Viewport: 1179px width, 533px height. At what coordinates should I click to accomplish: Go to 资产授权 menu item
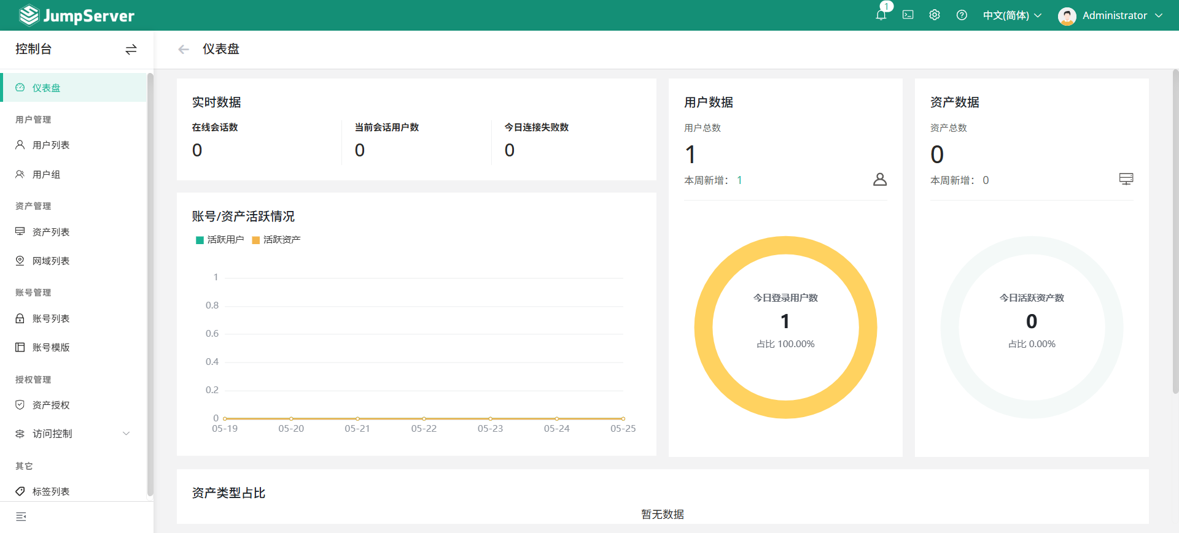pos(51,405)
